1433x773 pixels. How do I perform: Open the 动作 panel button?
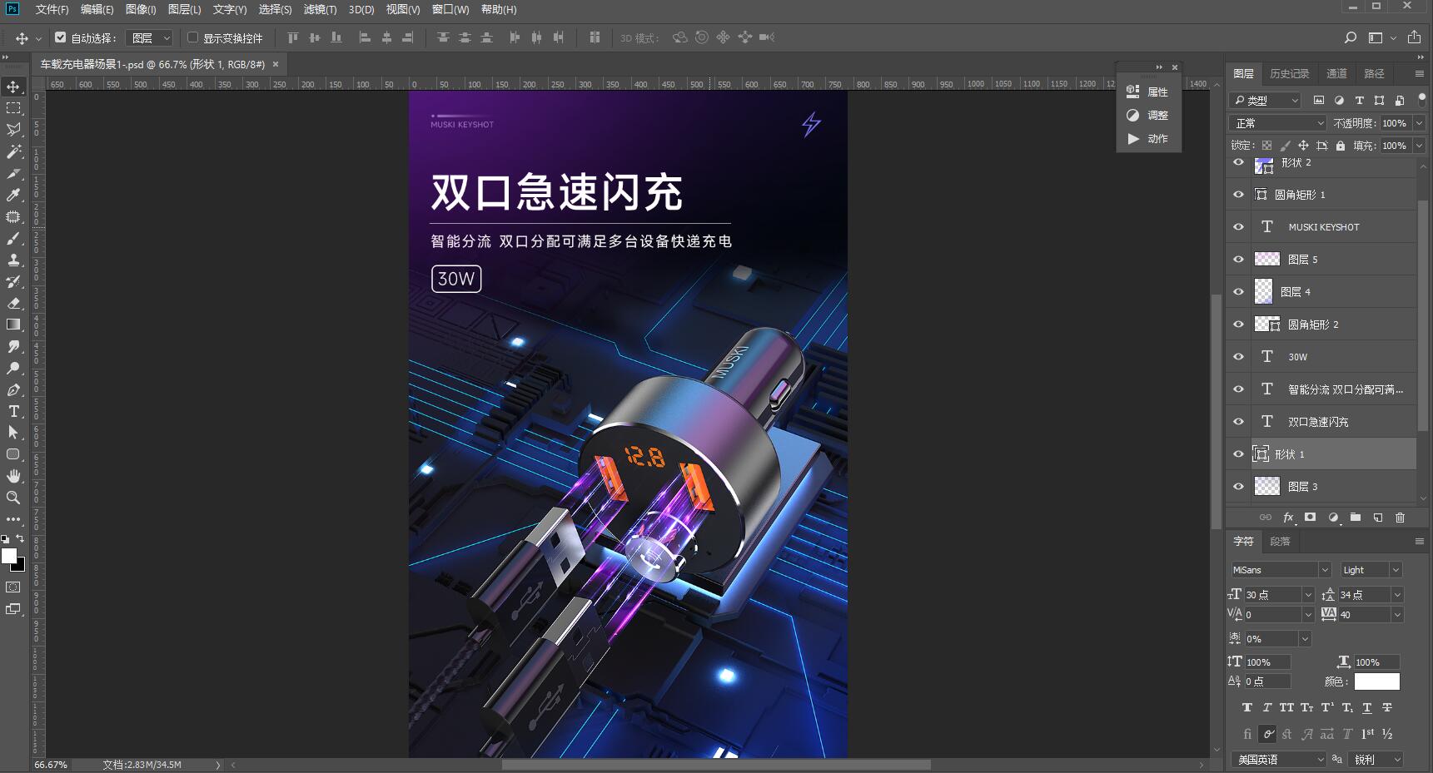click(x=1148, y=138)
